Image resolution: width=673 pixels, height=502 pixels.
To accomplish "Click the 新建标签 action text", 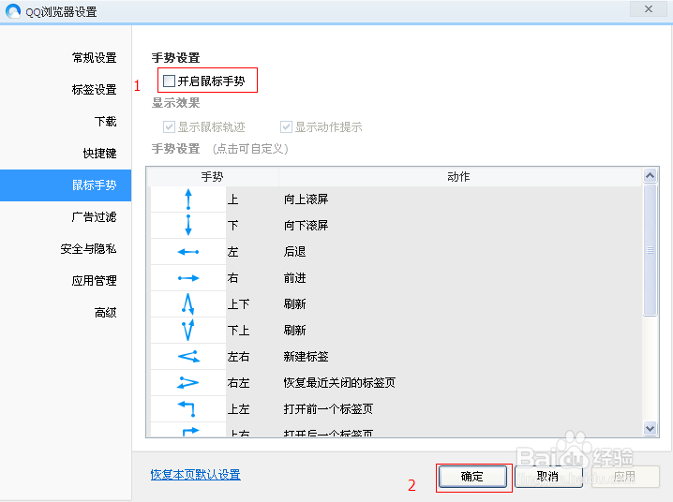I will tap(306, 357).
